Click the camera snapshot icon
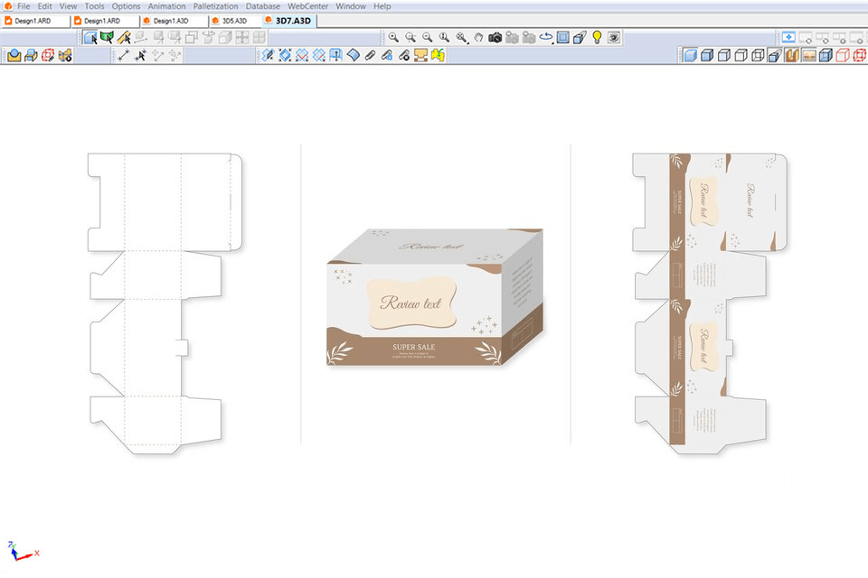Image resolution: width=868 pixels, height=578 pixels. [x=495, y=37]
